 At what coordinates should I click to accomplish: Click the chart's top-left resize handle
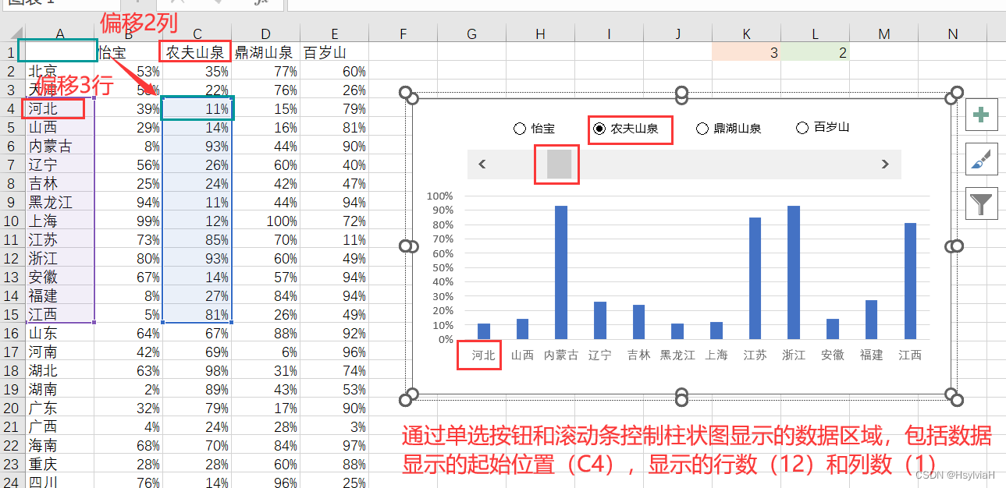(x=409, y=96)
